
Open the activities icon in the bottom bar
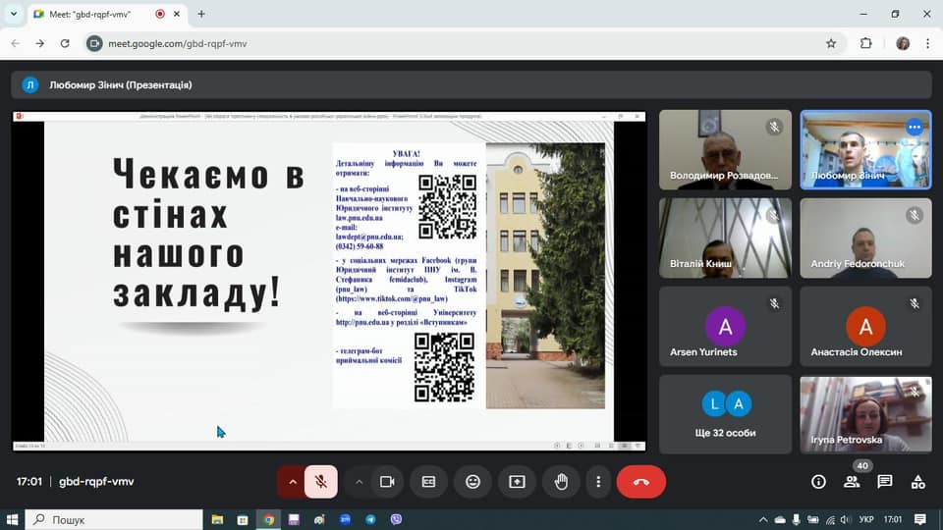[x=917, y=482]
